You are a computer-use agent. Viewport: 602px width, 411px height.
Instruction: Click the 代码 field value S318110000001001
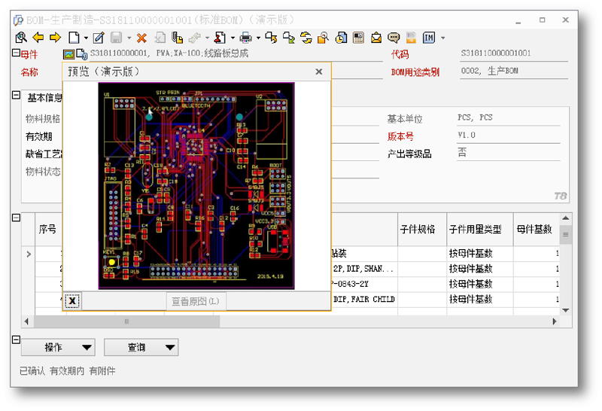(x=514, y=53)
